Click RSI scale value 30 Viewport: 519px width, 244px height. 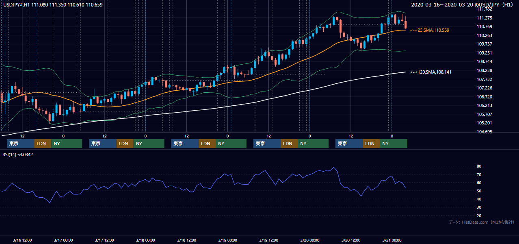pos(479,207)
